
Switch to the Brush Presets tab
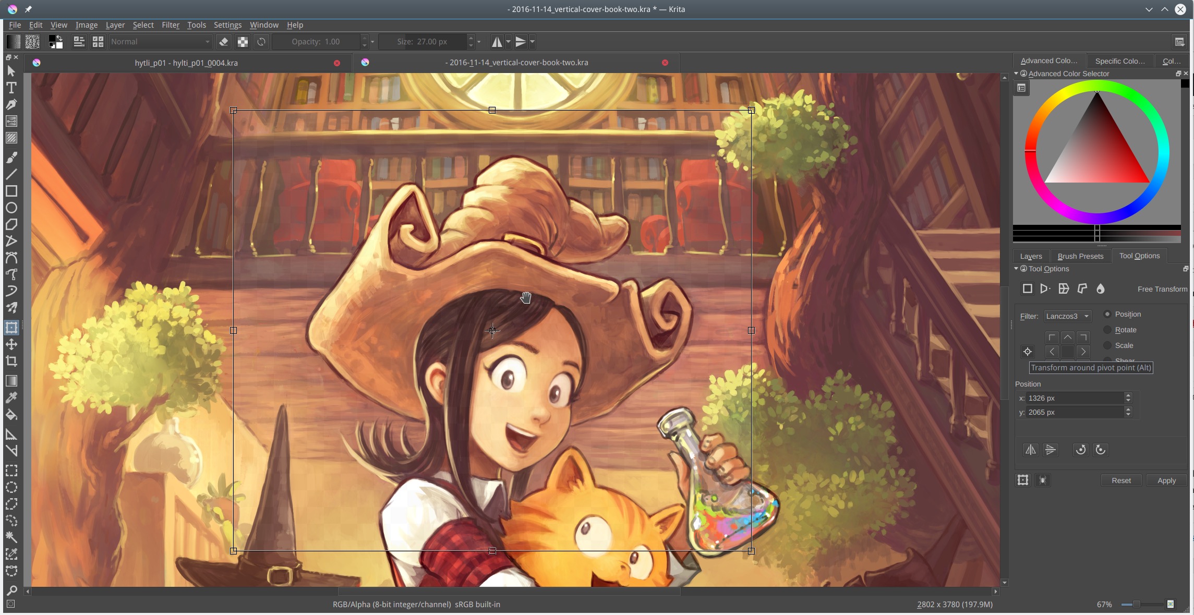[x=1080, y=256]
